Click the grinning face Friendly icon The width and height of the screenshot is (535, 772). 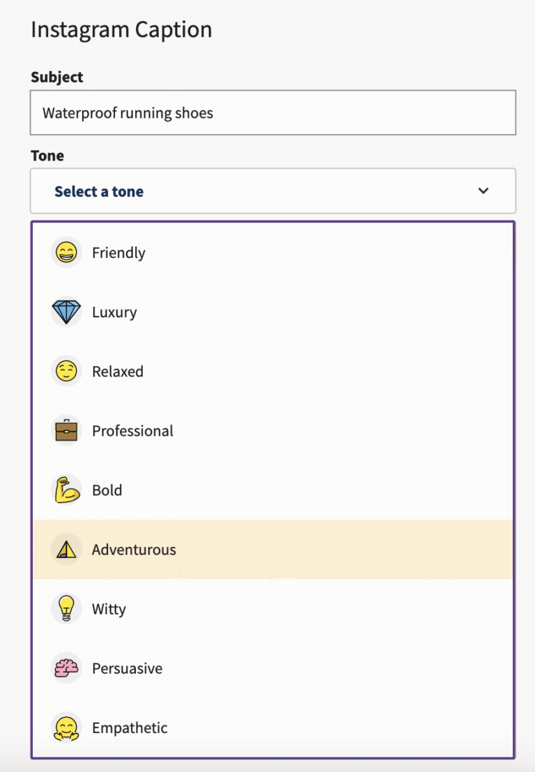pyautogui.click(x=67, y=252)
